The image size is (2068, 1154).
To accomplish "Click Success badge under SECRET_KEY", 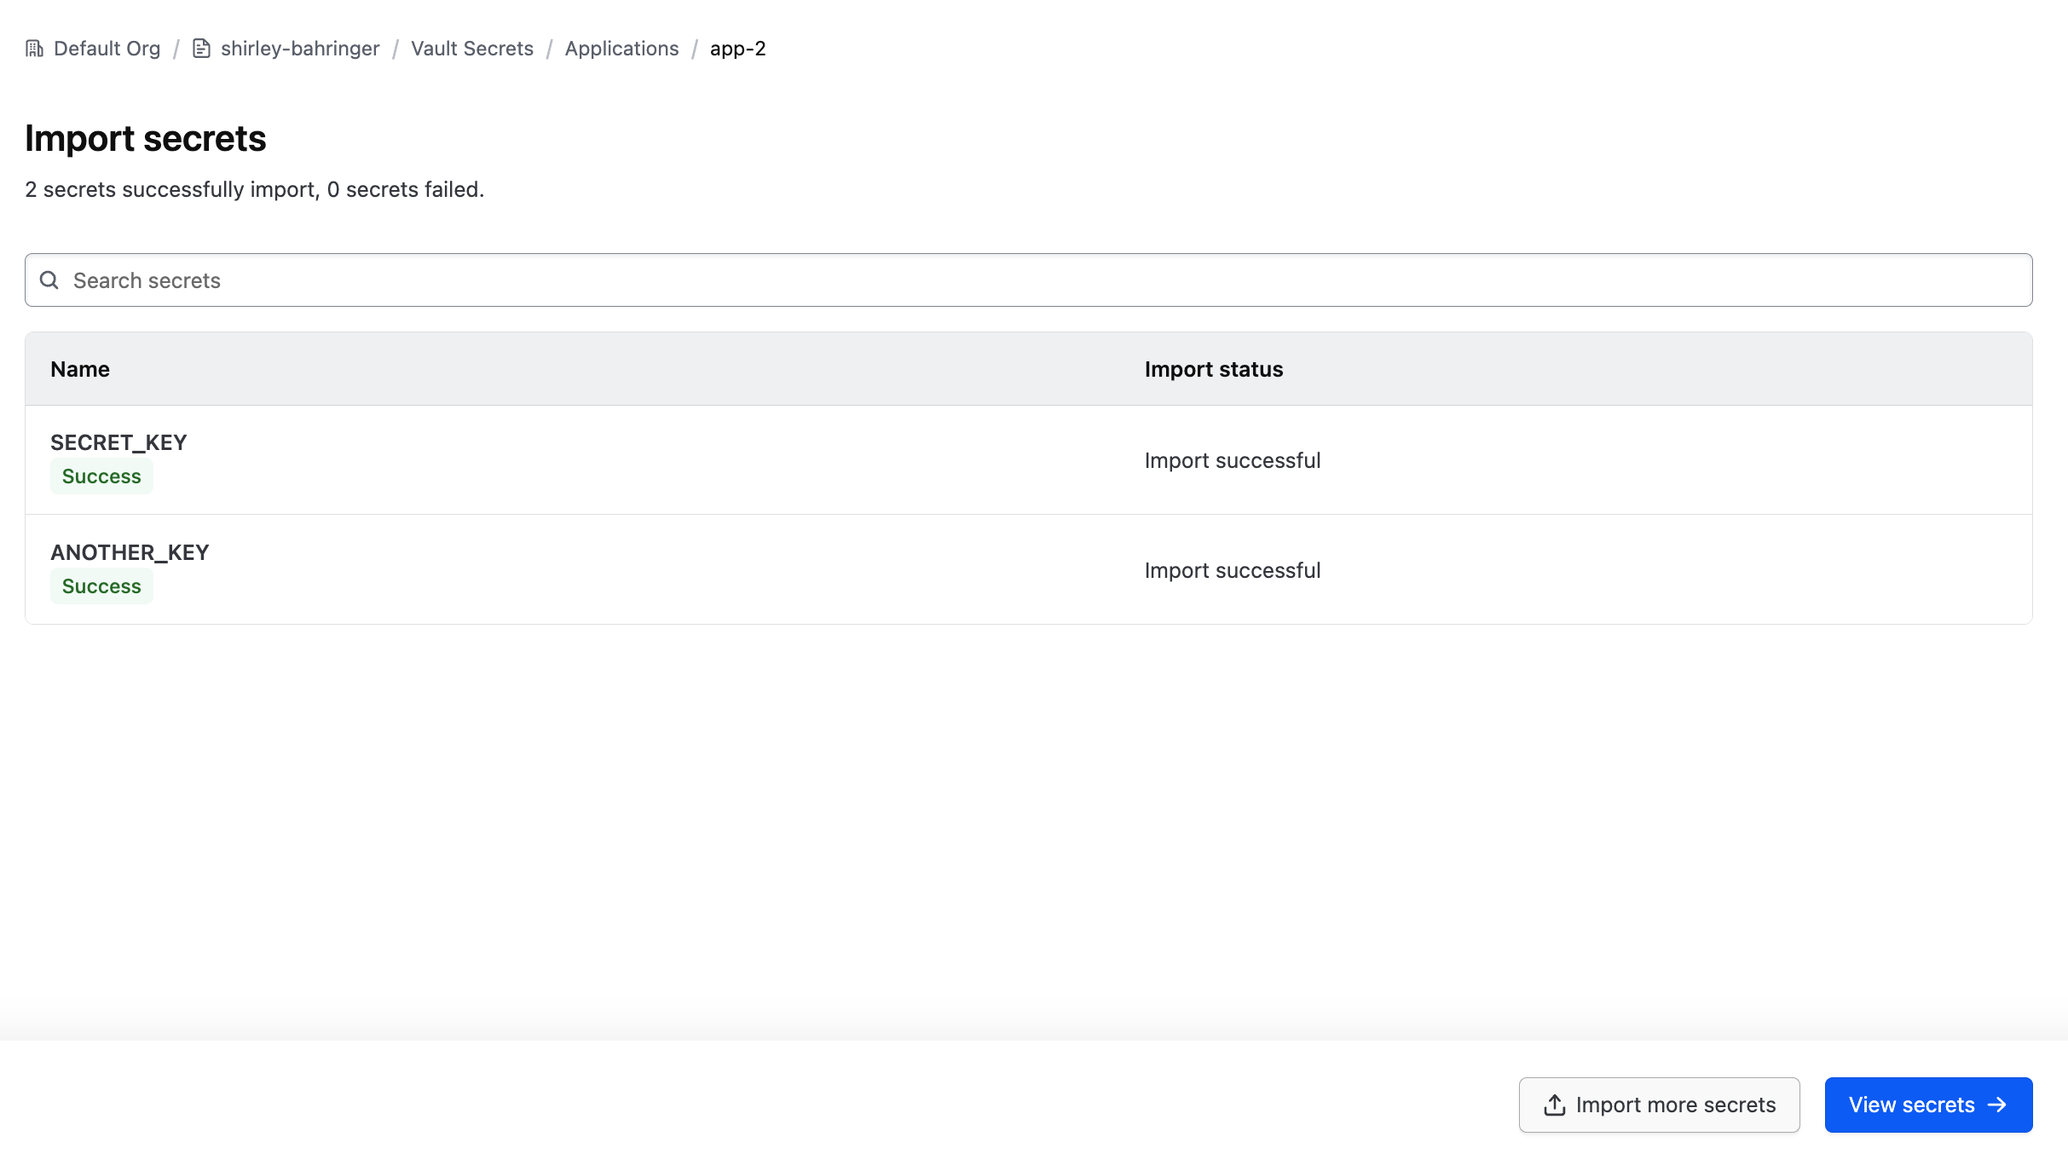I will point(101,476).
